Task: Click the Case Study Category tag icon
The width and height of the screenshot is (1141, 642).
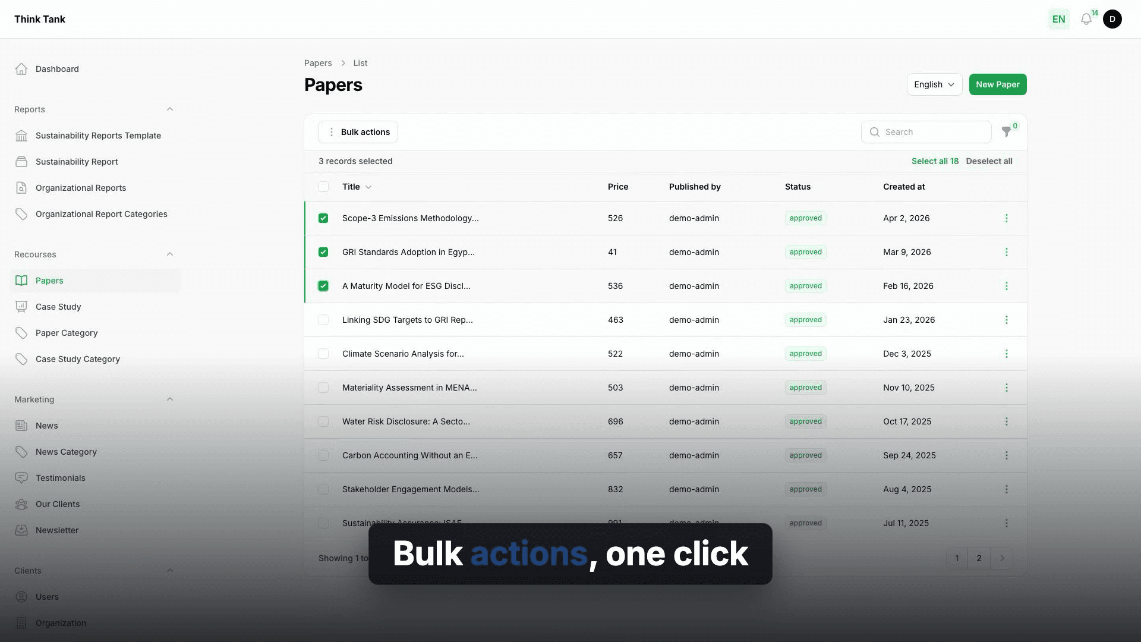Action: pos(21,359)
